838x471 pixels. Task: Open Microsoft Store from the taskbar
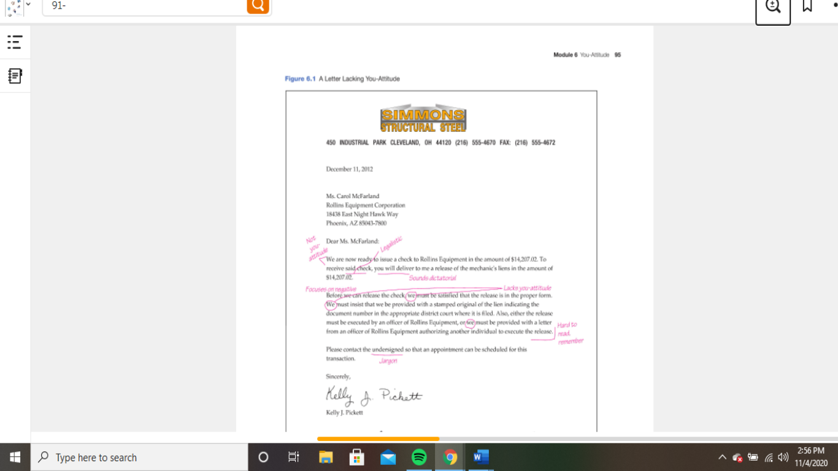[x=356, y=457]
